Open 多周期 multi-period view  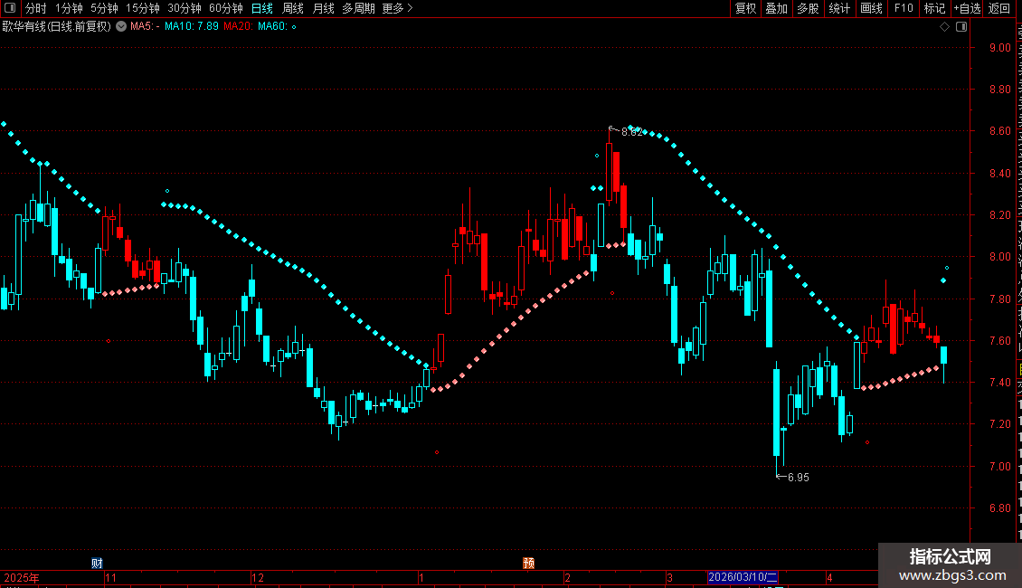tap(358, 8)
